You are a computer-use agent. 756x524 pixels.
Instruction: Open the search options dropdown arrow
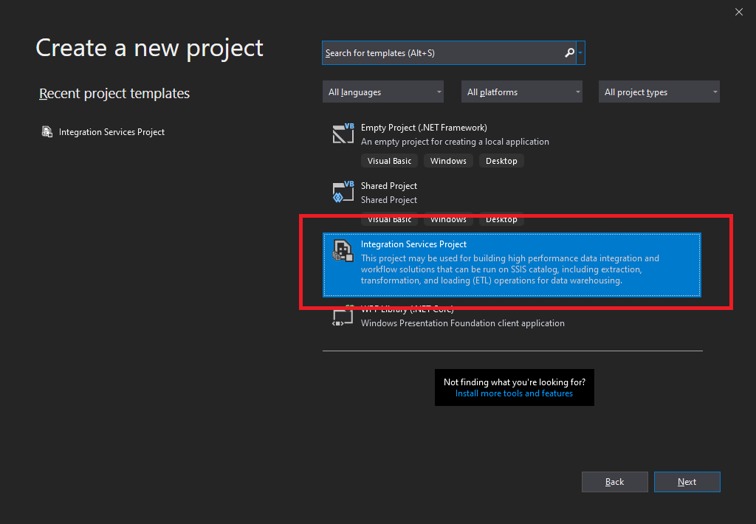pyautogui.click(x=580, y=53)
